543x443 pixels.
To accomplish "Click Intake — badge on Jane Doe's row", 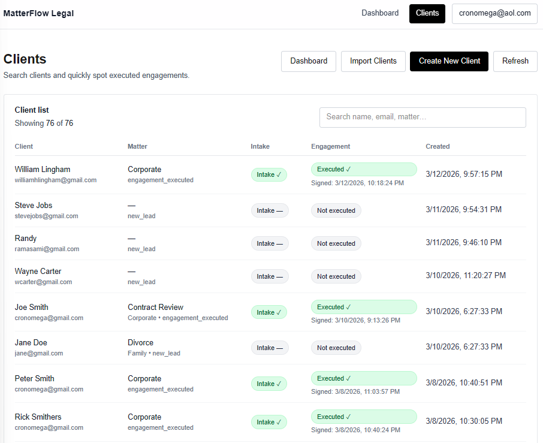I will click(x=269, y=348).
